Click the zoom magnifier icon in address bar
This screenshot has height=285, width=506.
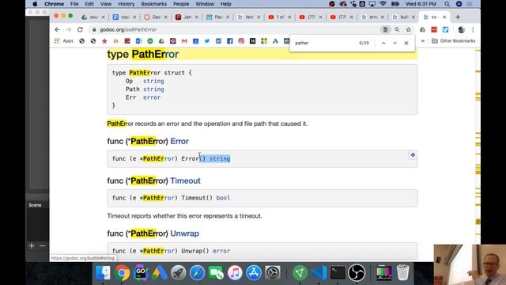click(x=397, y=29)
